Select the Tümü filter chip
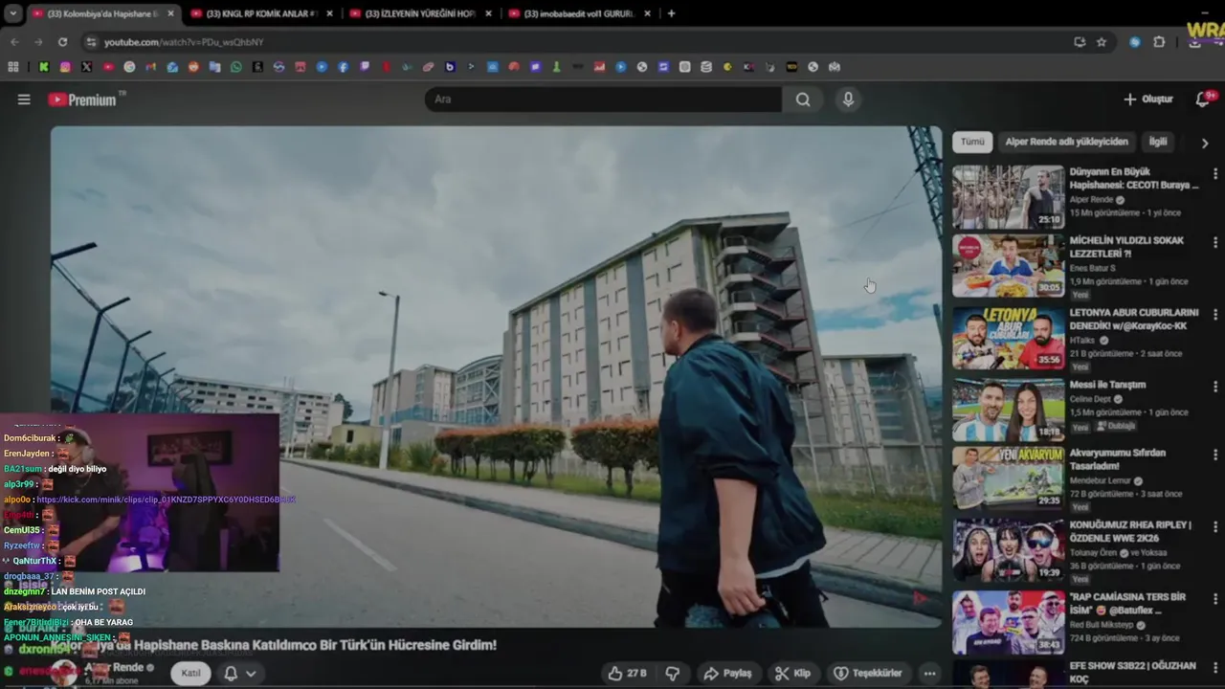The image size is (1225, 689). point(972,142)
